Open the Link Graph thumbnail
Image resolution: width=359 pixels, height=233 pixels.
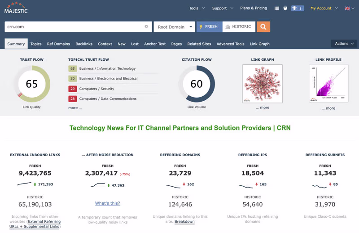(x=262, y=84)
